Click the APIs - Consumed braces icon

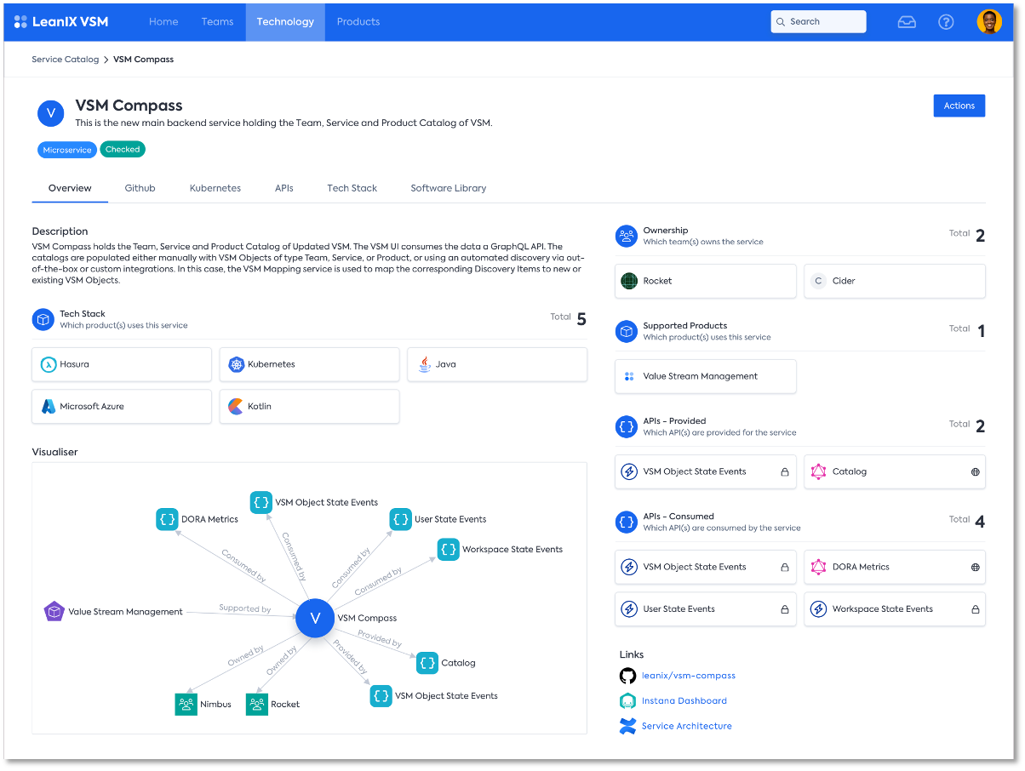coord(627,522)
